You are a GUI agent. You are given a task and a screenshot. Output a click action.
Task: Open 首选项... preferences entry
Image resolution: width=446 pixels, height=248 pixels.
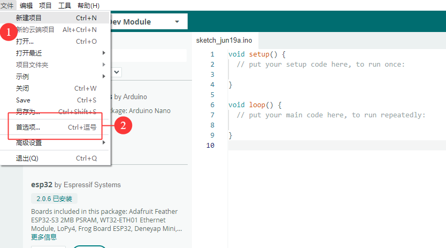(28, 127)
